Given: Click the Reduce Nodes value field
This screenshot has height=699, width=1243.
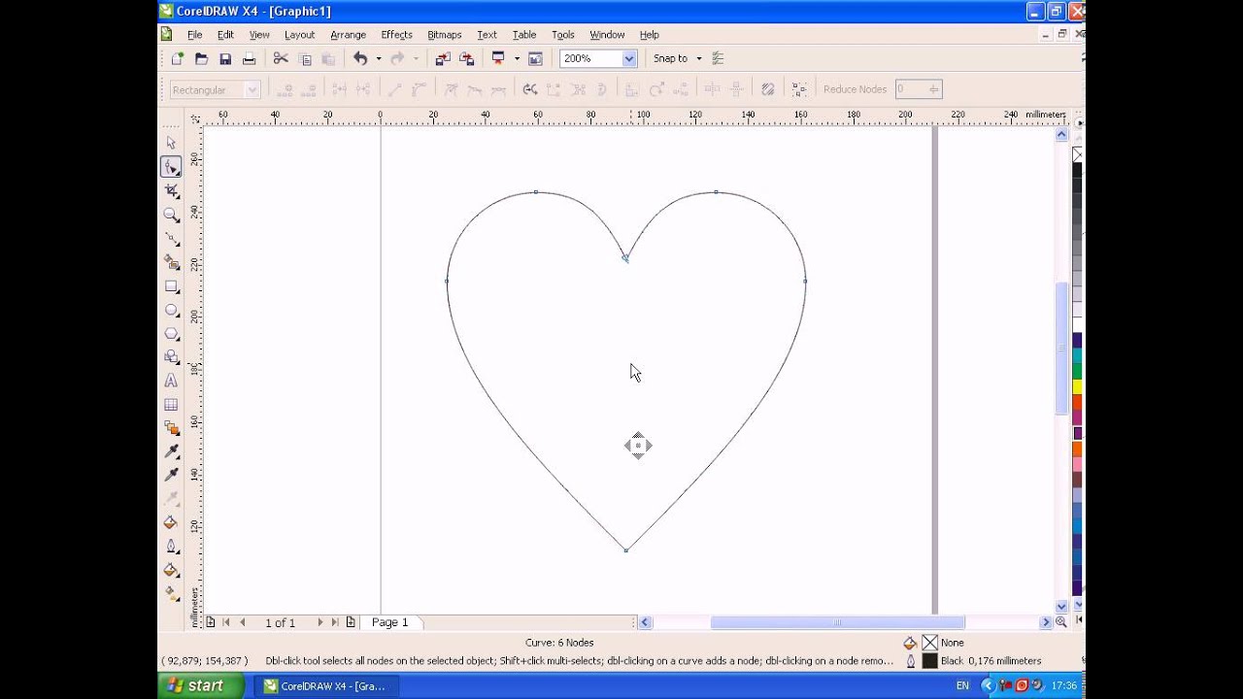Looking at the screenshot, I should (919, 89).
